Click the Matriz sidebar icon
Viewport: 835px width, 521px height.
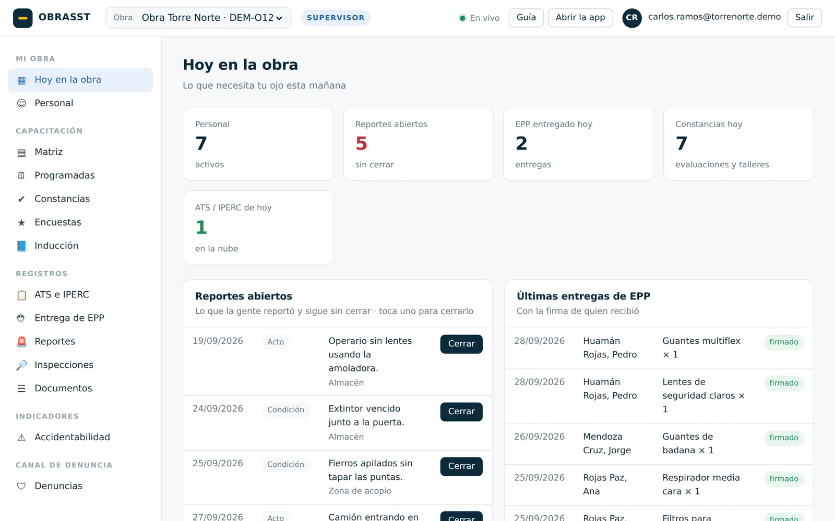(21, 153)
